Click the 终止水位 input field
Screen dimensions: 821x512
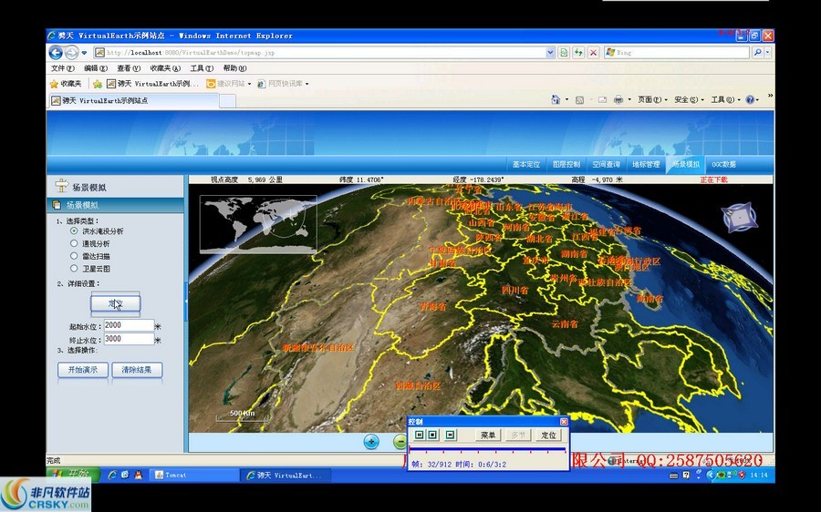click(x=129, y=339)
